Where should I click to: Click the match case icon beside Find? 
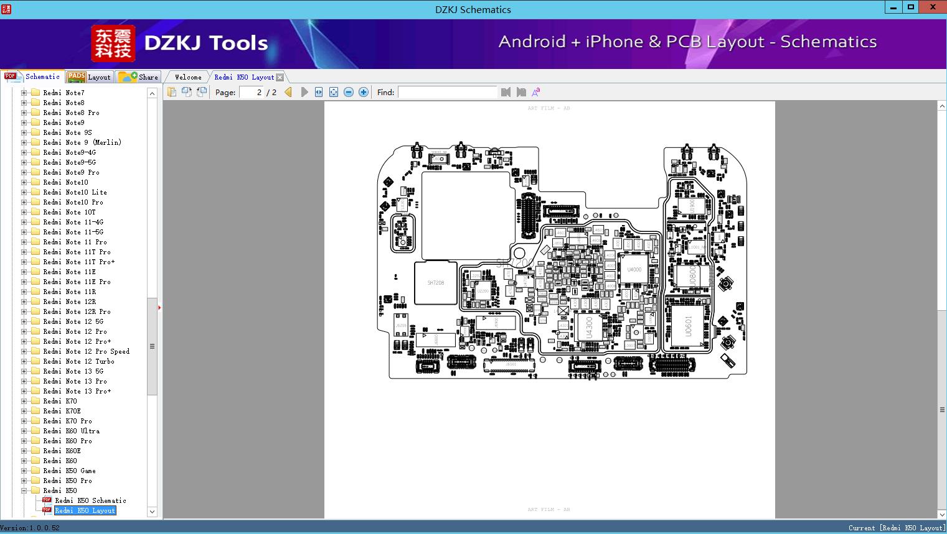535,92
